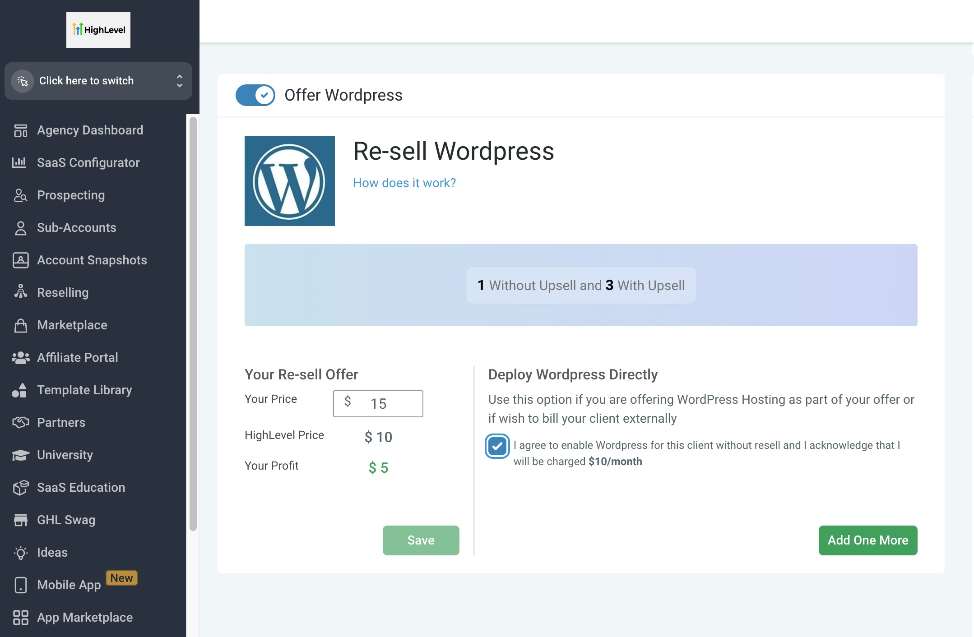Uncheck the agree to enable Wordpress checkbox

497,446
